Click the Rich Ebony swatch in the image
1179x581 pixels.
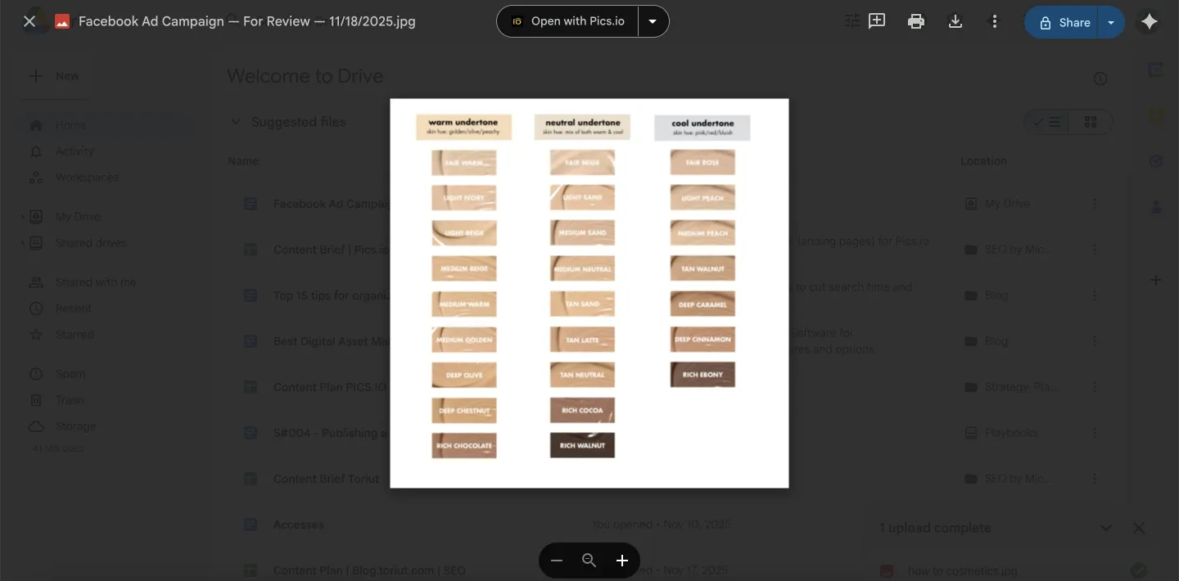point(702,375)
